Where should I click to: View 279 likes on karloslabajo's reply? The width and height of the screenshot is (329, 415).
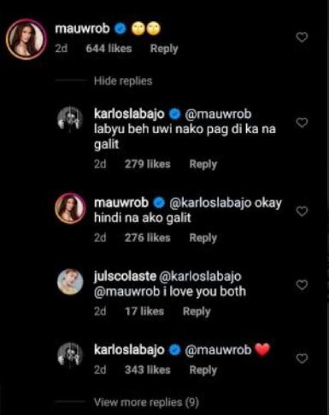click(x=147, y=164)
